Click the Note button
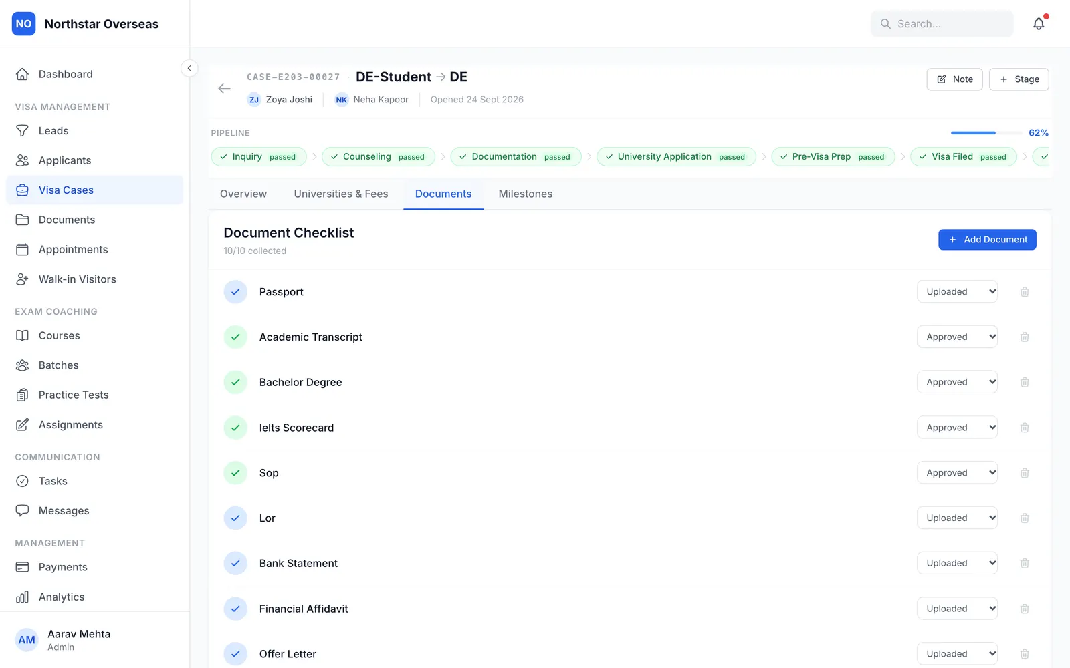 (954, 79)
